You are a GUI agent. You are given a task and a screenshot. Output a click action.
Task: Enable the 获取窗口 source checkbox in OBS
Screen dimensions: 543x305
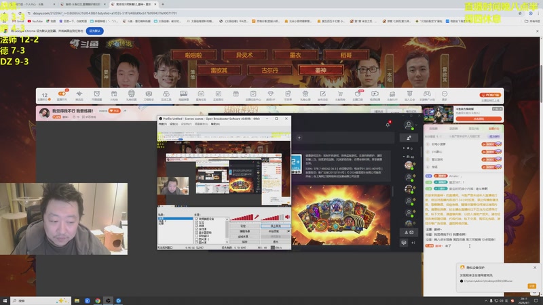[x=197, y=236]
